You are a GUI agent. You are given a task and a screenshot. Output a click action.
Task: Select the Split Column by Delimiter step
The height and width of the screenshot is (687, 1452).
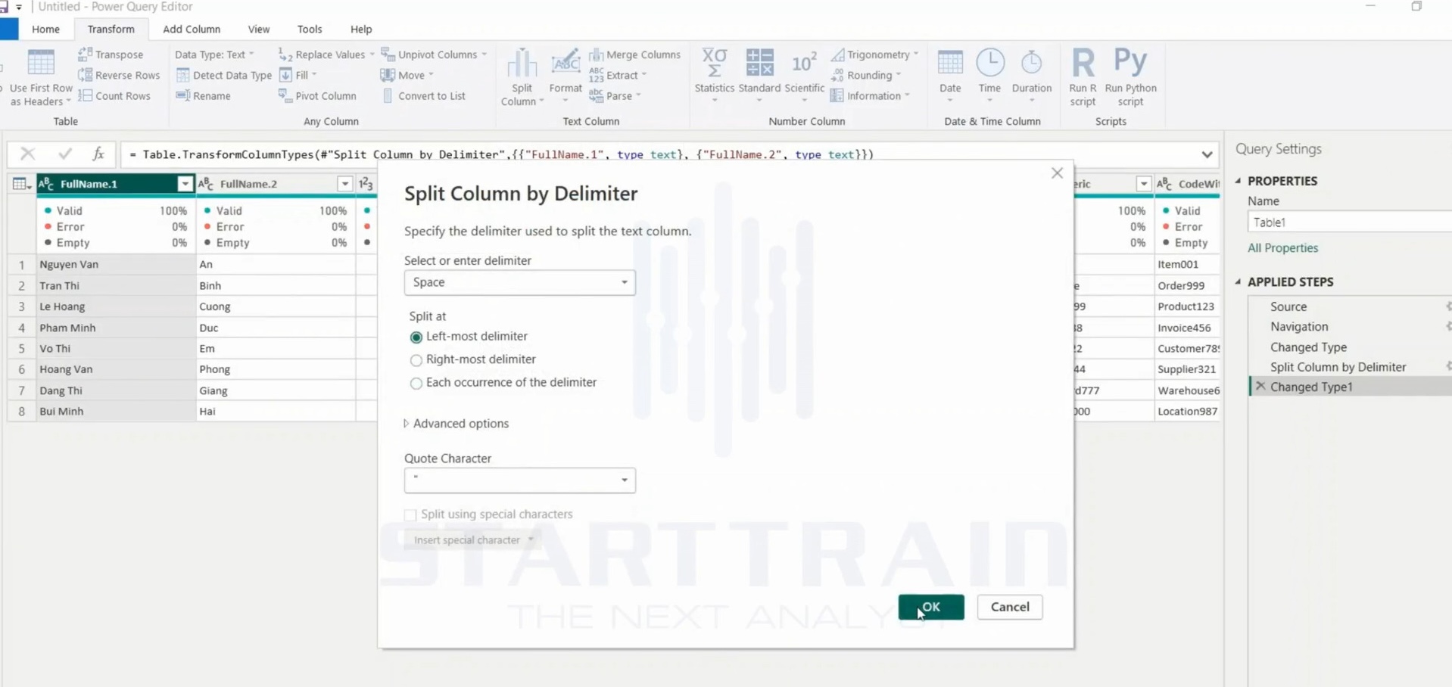click(1338, 367)
